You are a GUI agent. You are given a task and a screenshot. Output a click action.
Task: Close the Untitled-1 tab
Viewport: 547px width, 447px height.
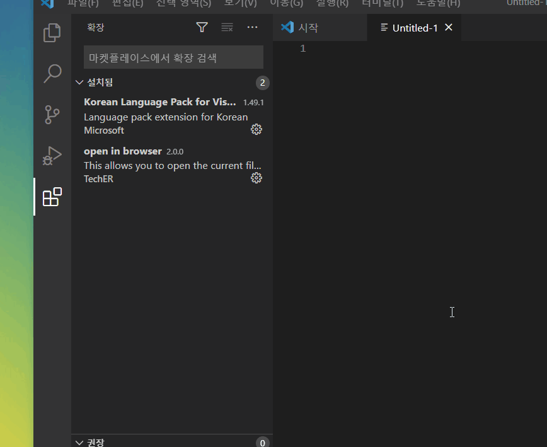pos(449,27)
